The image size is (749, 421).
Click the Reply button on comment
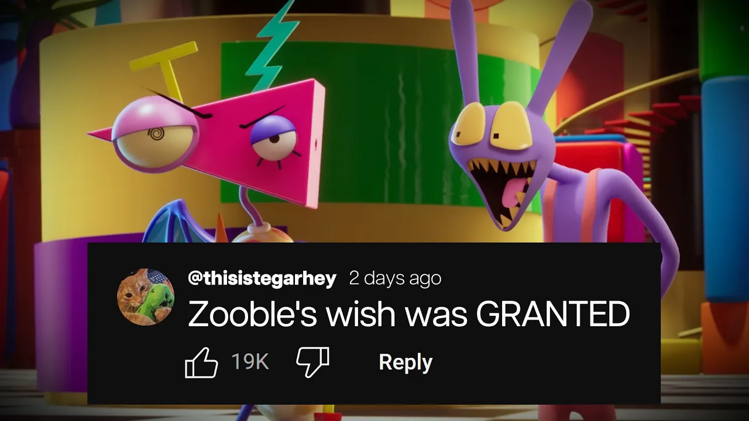pos(406,363)
